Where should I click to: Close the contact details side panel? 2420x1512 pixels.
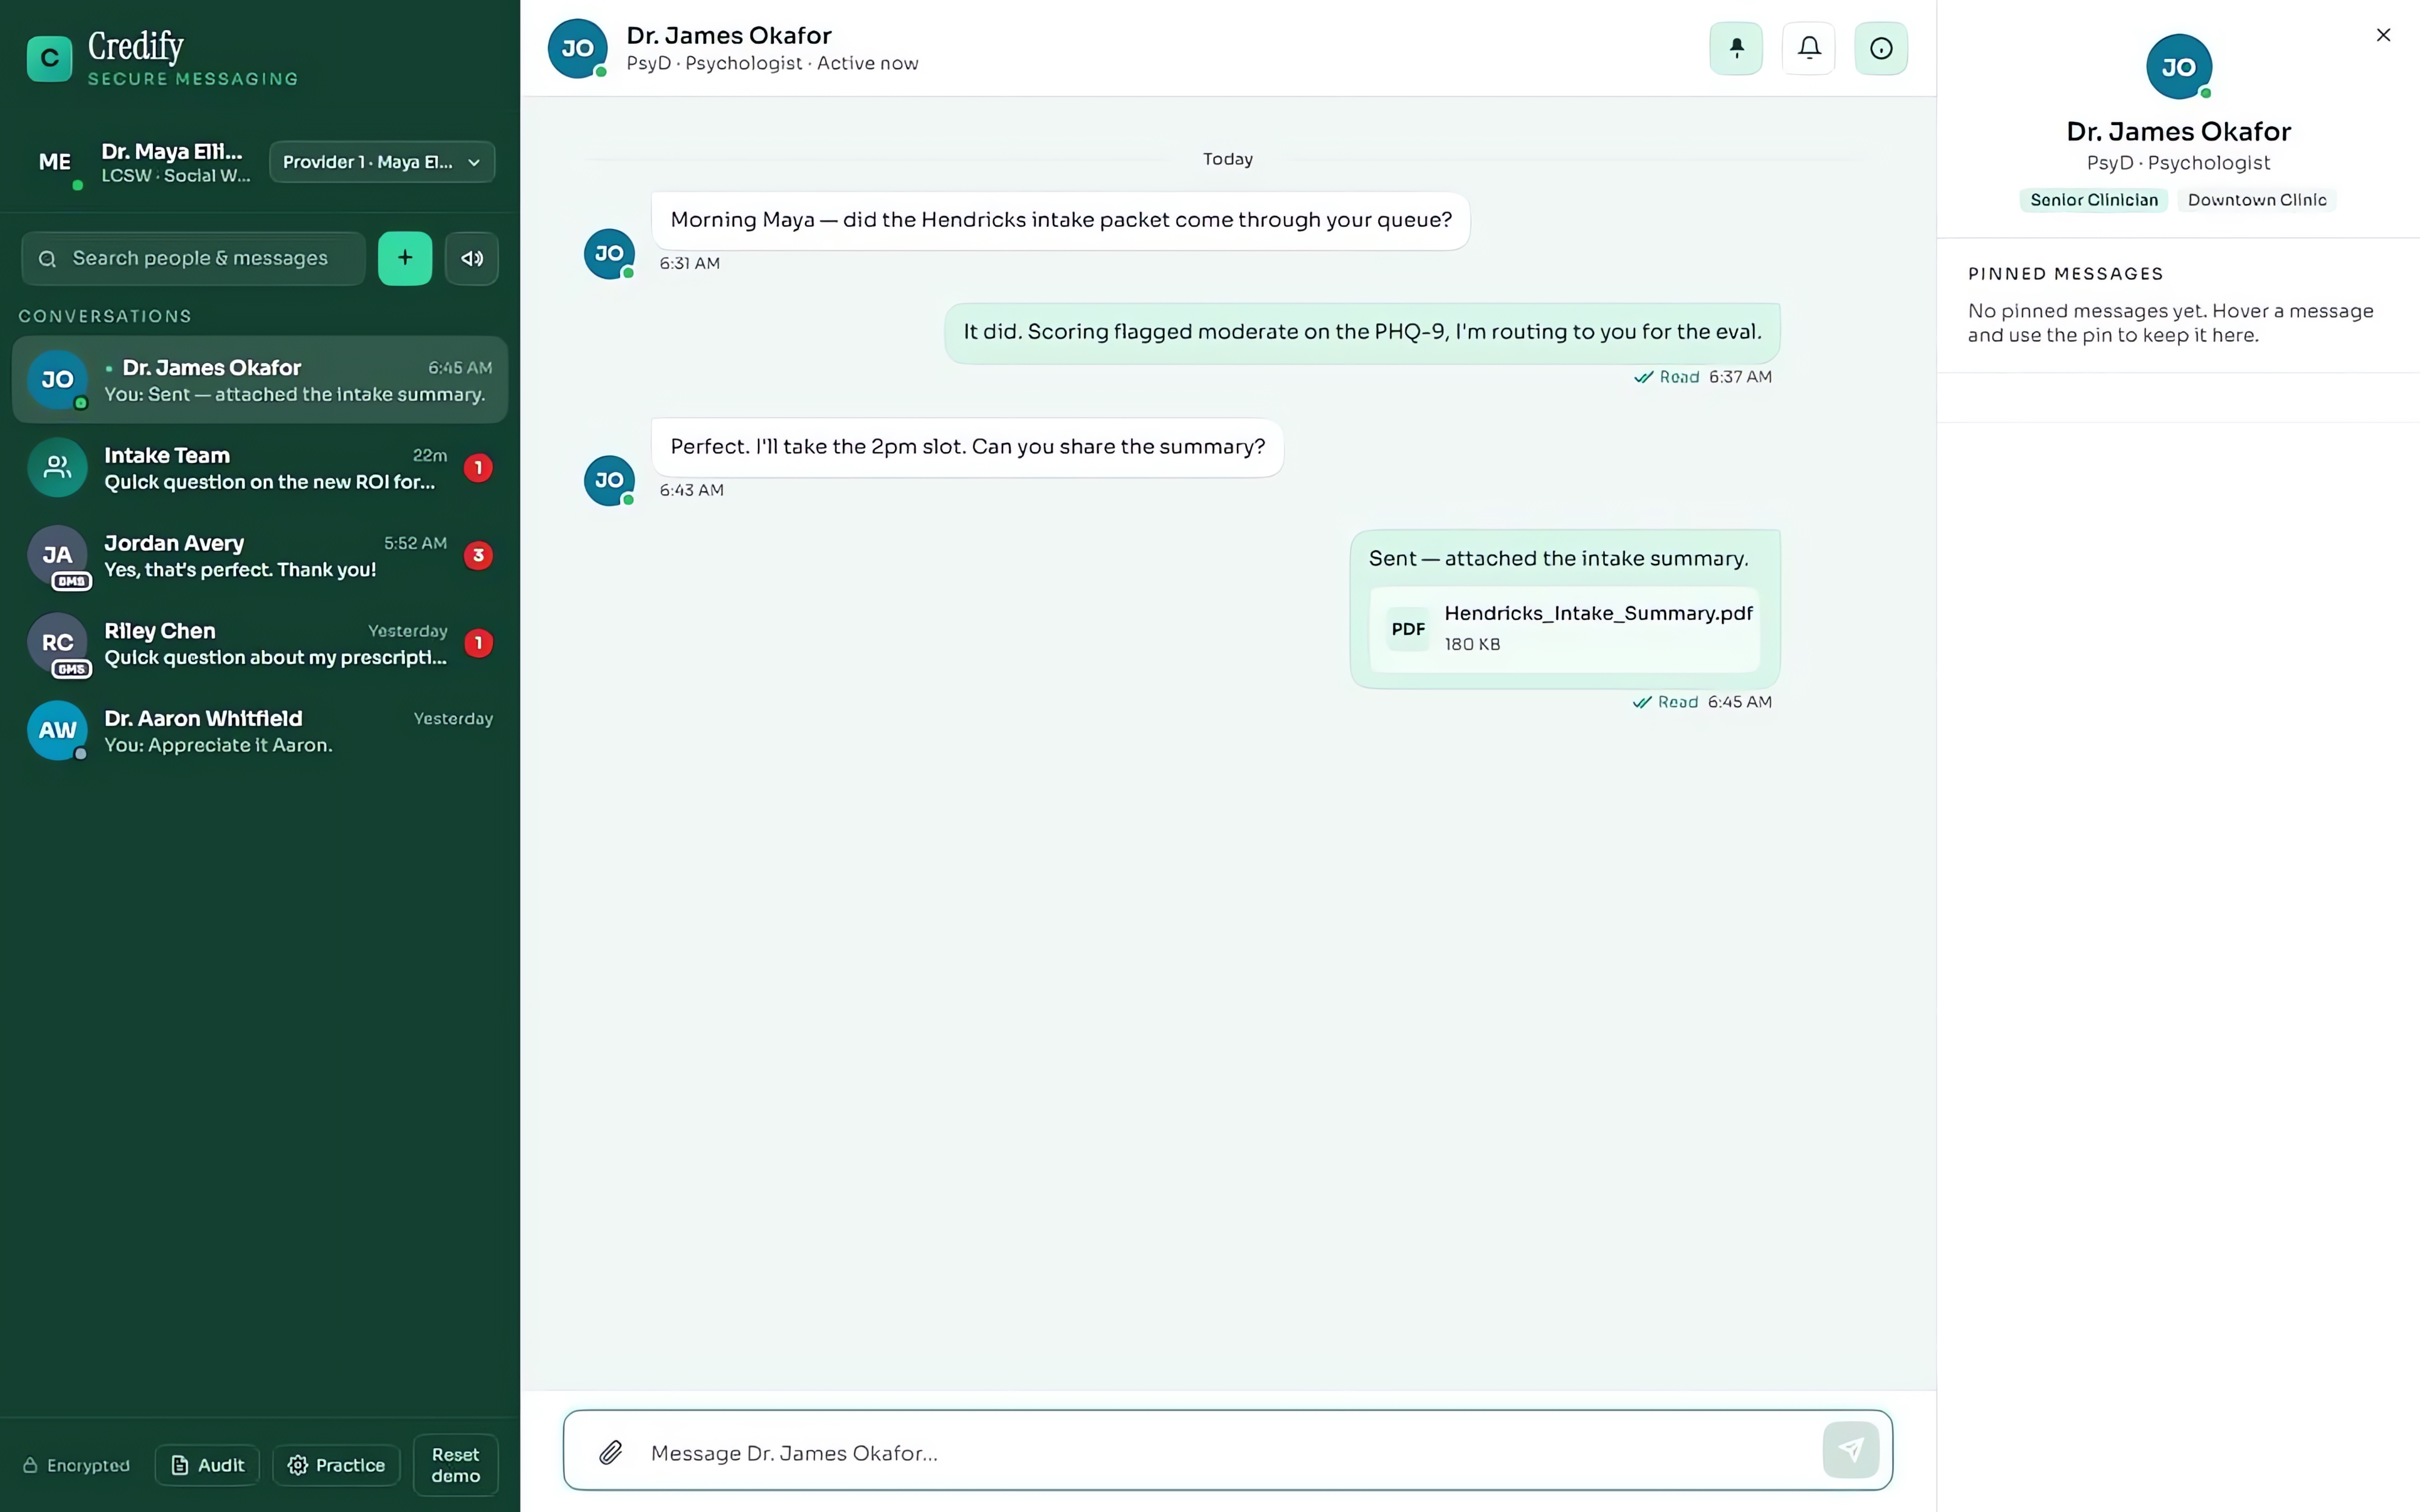click(x=2383, y=35)
